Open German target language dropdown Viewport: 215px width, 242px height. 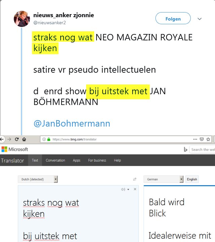[x=164, y=179]
